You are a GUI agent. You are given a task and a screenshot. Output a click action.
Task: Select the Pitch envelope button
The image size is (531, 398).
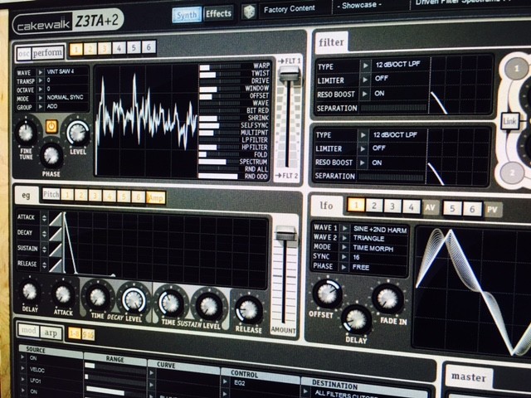click(x=51, y=194)
